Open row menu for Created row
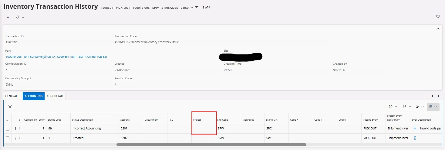Viewport: 445px width, 150px height. click(x=15, y=138)
